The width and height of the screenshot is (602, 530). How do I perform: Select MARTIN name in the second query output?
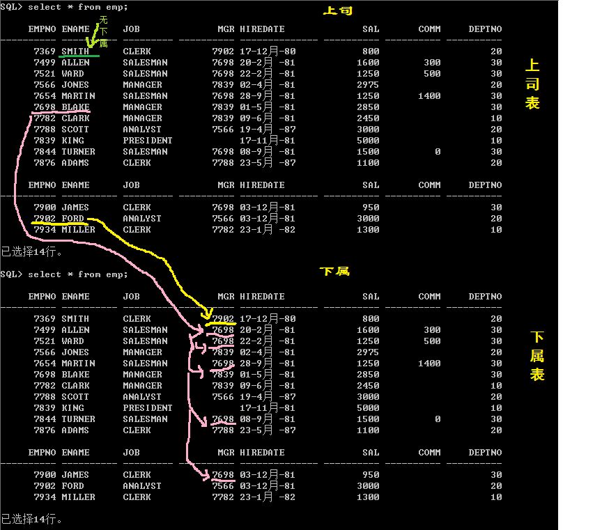coord(78,363)
